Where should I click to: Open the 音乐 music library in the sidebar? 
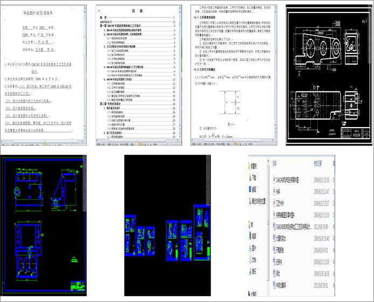[x=253, y=271]
